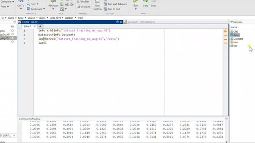255x143 pixels.
Task: Click line number 1 in editor gutter
Action: coord(24,31)
